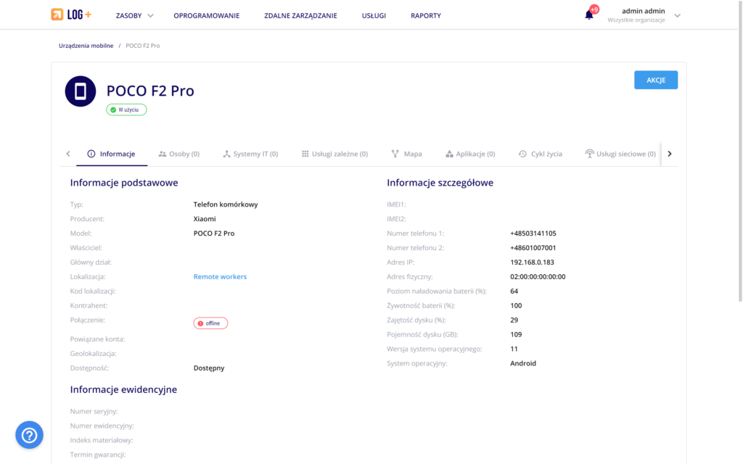The width and height of the screenshot is (743, 464).
Task: Click the POCO F2 Pro page title
Action: coord(150,91)
